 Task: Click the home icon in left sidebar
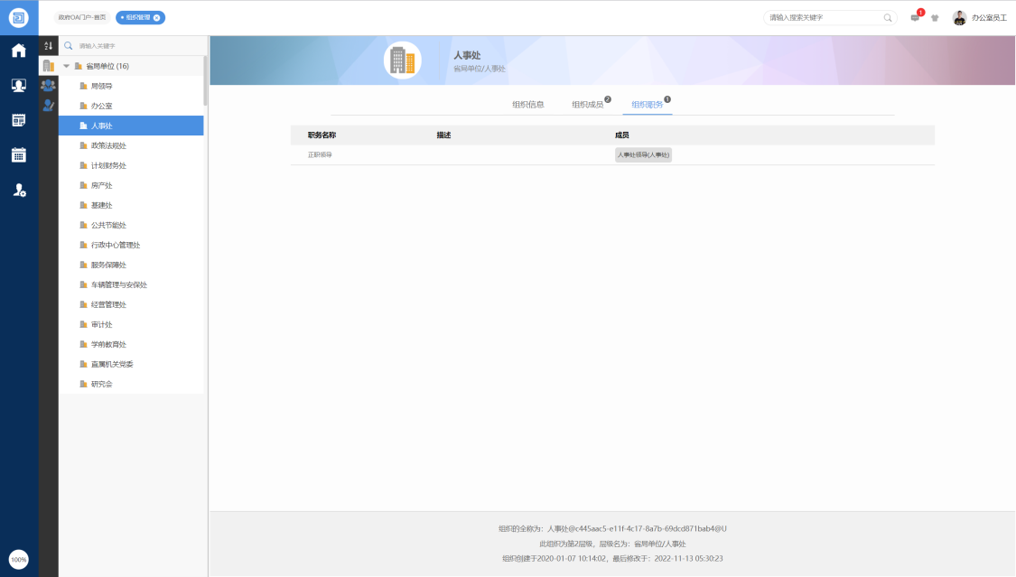coord(18,51)
